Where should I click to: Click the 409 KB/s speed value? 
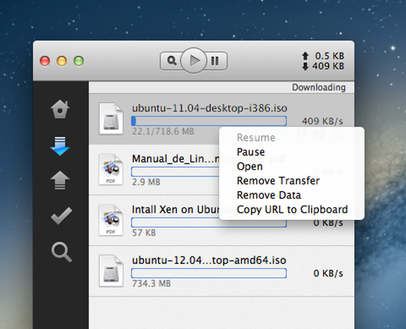pyautogui.click(x=322, y=121)
